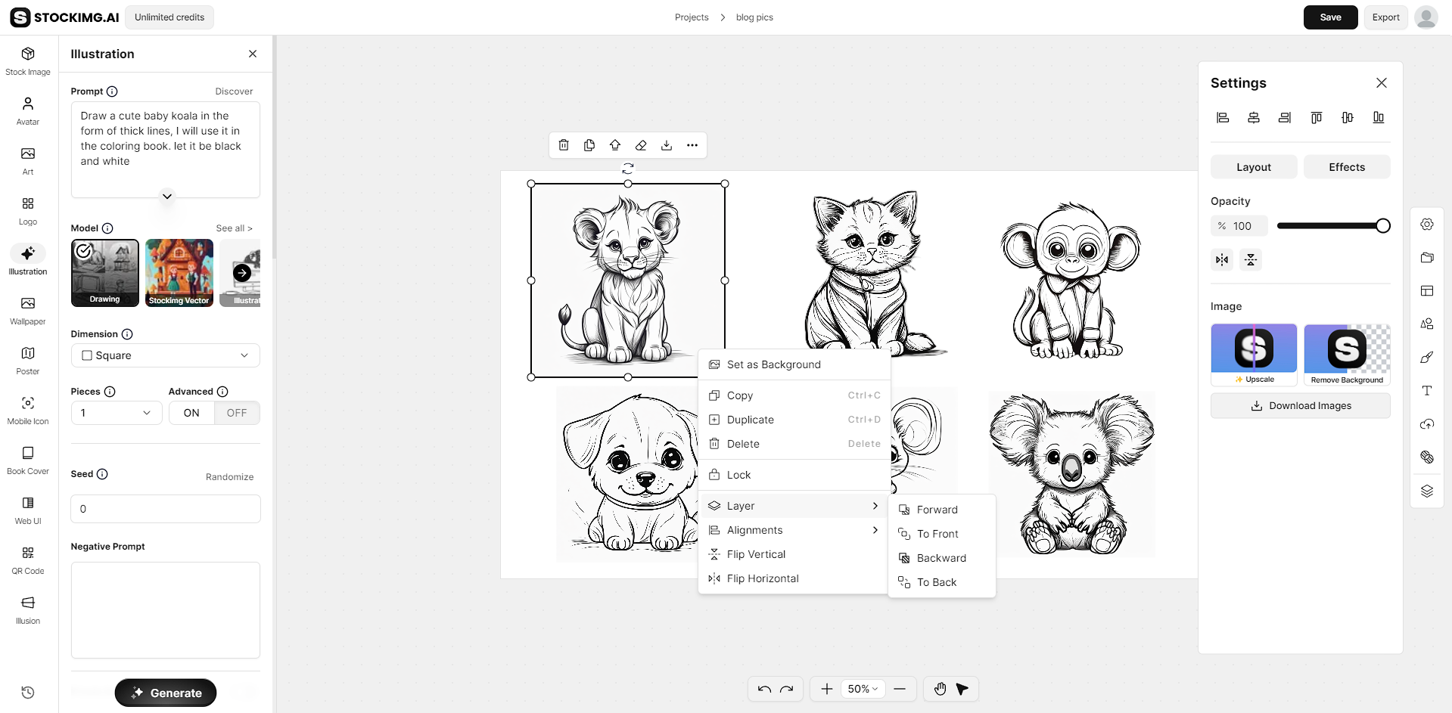The image size is (1452, 713).
Task: Click the Generate button
Action: pos(165,692)
